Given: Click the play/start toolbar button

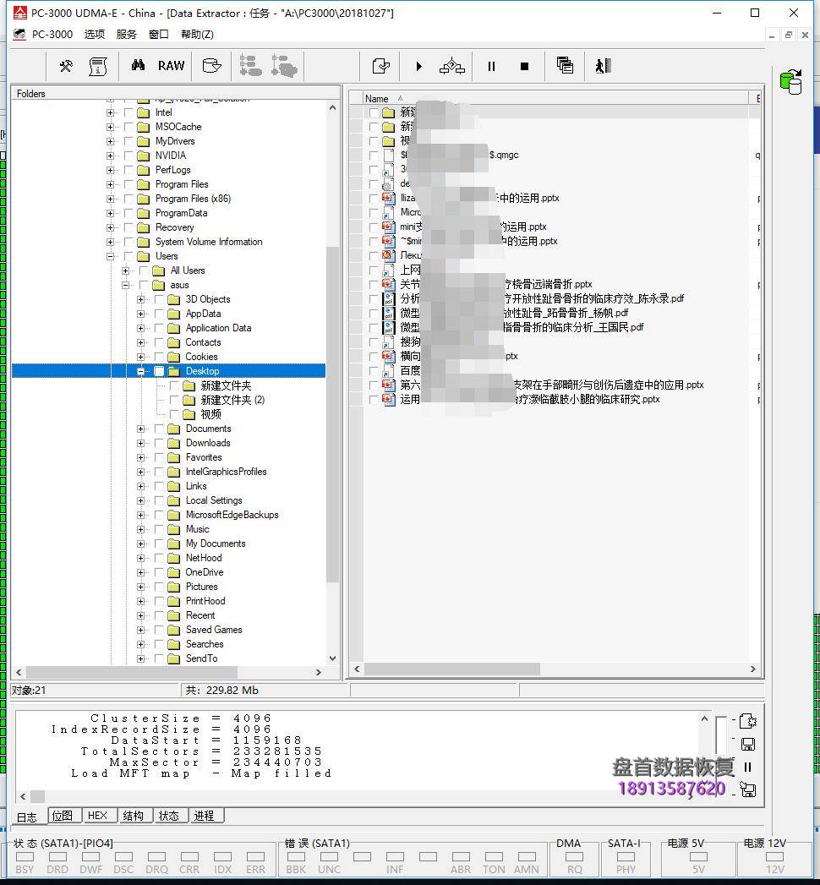Looking at the screenshot, I should click(x=418, y=67).
